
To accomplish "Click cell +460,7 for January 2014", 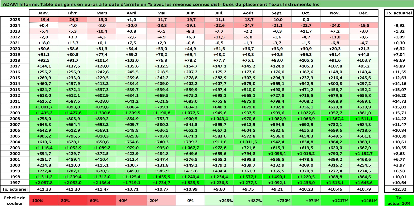I will point(44,83).
